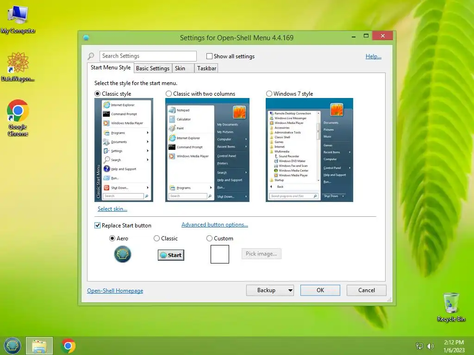Open the Taskbar tab

coord(206,68)
